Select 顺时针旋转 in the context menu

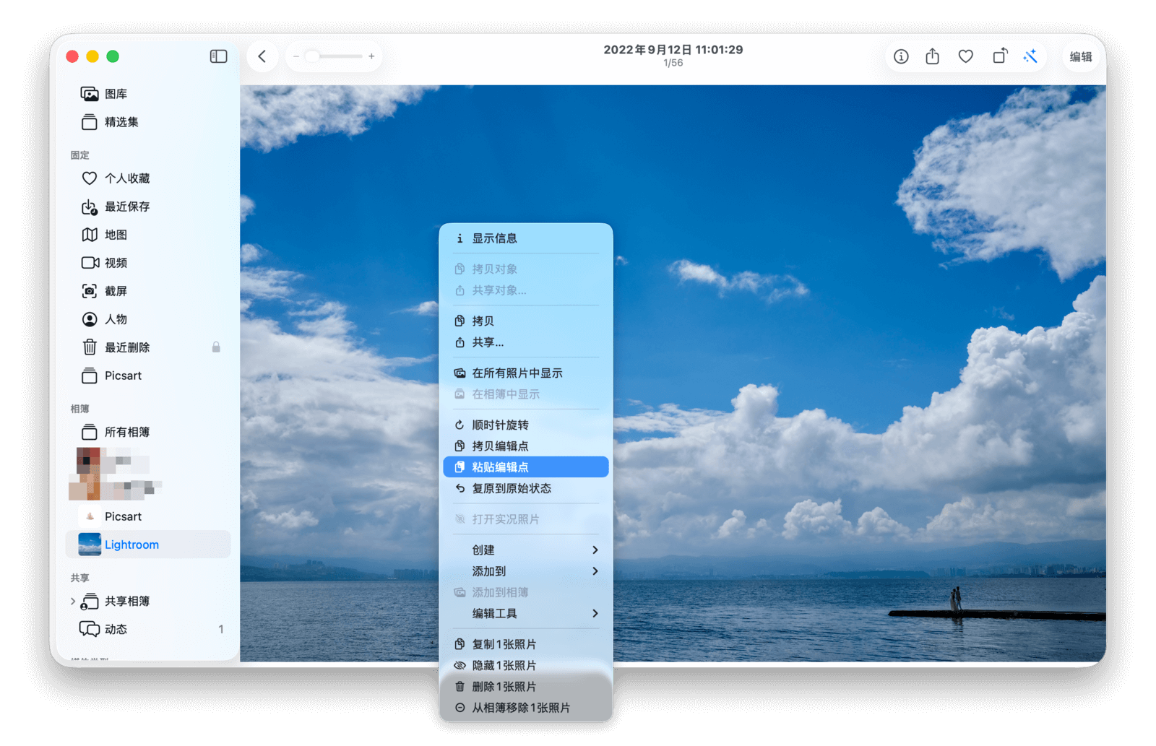click(x=500, y=425)
